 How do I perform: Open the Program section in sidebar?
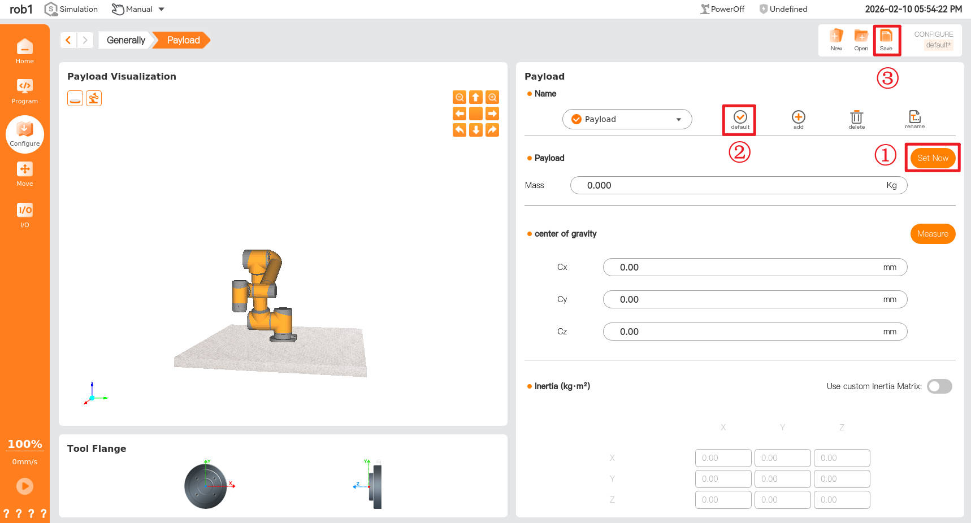coord(25,91)
